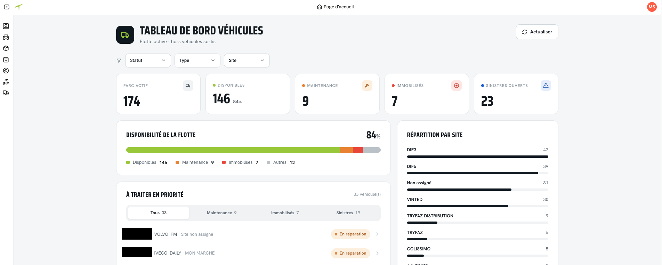Click the red stop icon in Immobilisés card
This screenshot has width=662, height=265.
457,86
